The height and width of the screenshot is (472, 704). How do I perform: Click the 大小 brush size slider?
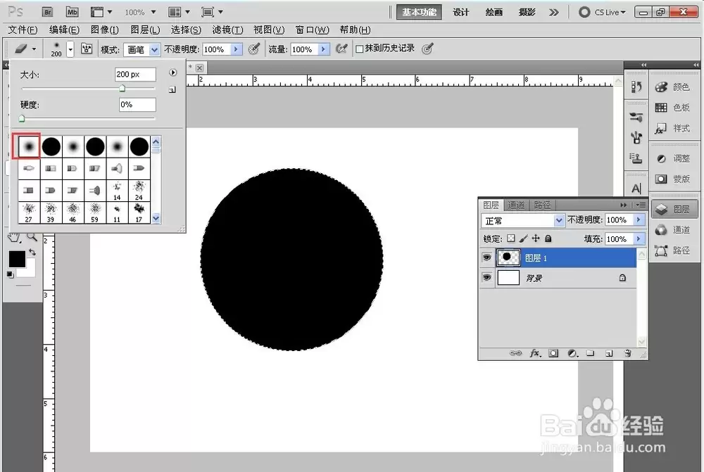[x=88, y=89]
